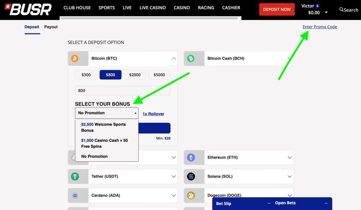
Task: Open the CLUB HOUSE menu
Action: point(77,8)
